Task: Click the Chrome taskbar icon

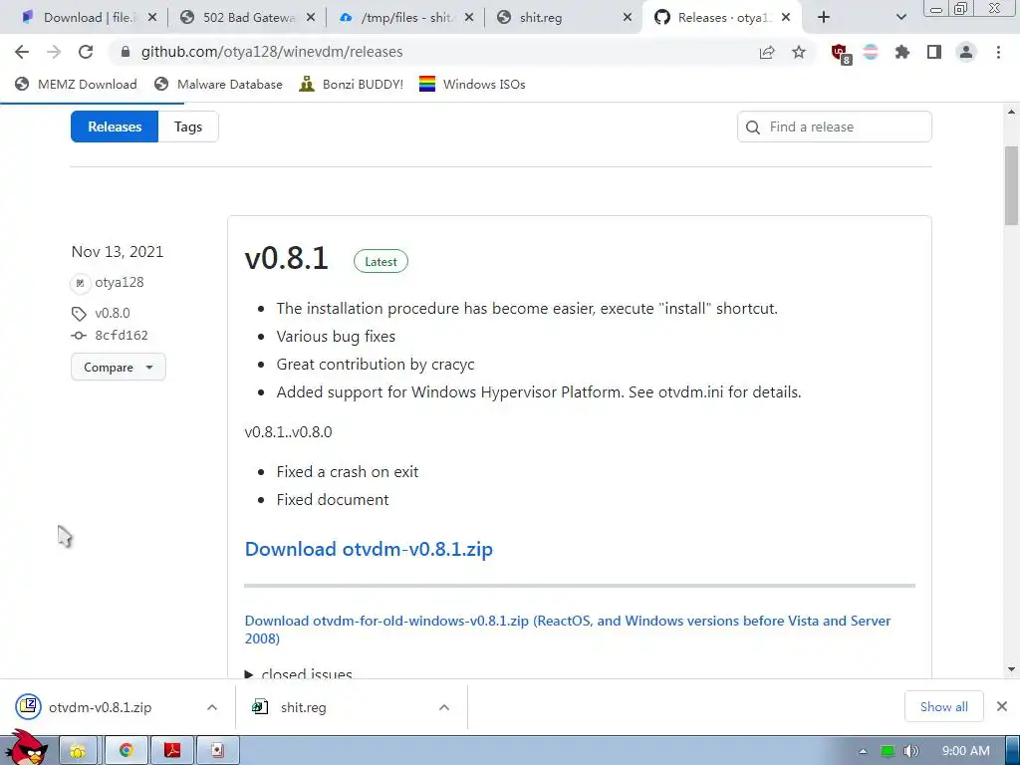Action: click(127, 751)
